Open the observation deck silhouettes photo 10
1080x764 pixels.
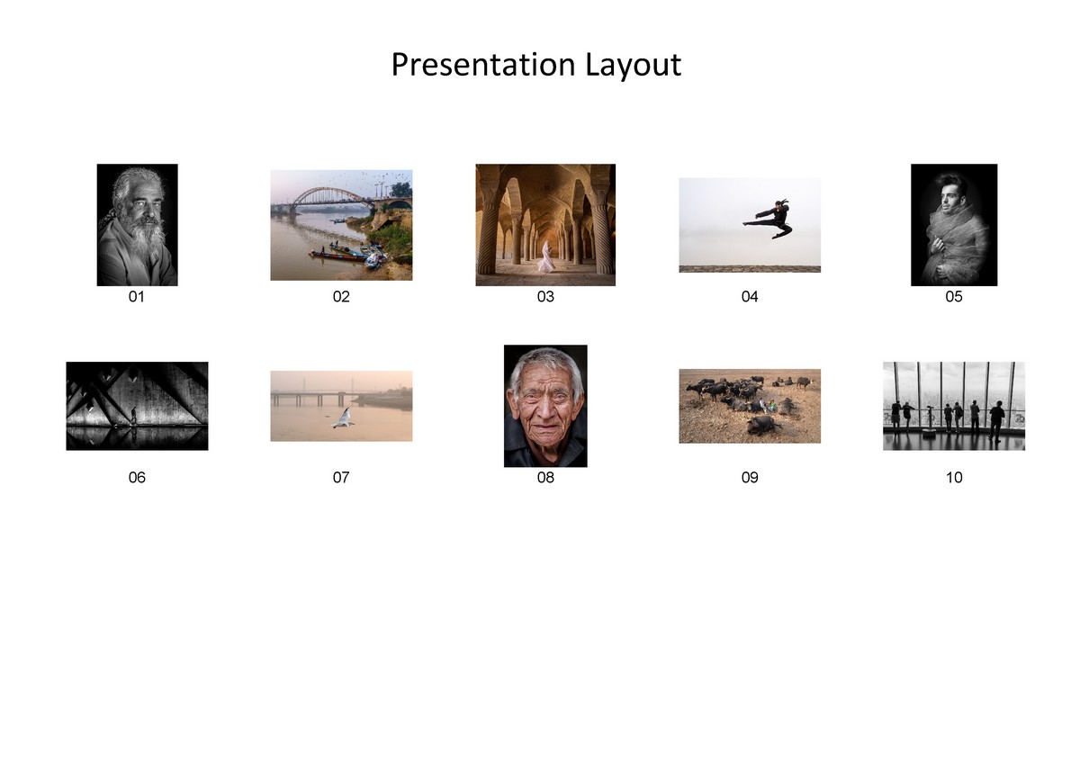pyautogui.click(x=953, y=405)
